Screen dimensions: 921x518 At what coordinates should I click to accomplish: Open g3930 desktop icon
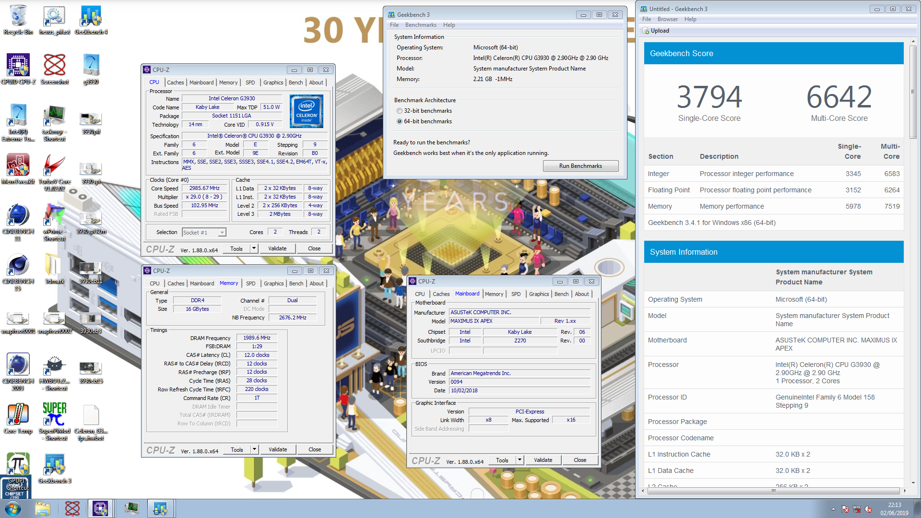click(x=91, y=69)
